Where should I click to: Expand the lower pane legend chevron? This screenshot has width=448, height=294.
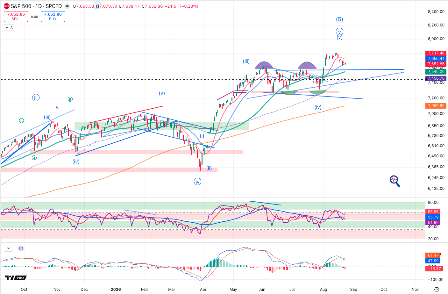coord(8,248)
